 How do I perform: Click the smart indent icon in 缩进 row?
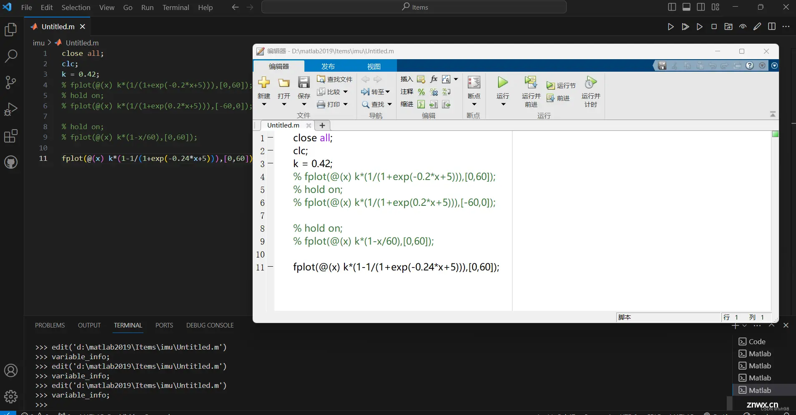(x=421, y=104)
